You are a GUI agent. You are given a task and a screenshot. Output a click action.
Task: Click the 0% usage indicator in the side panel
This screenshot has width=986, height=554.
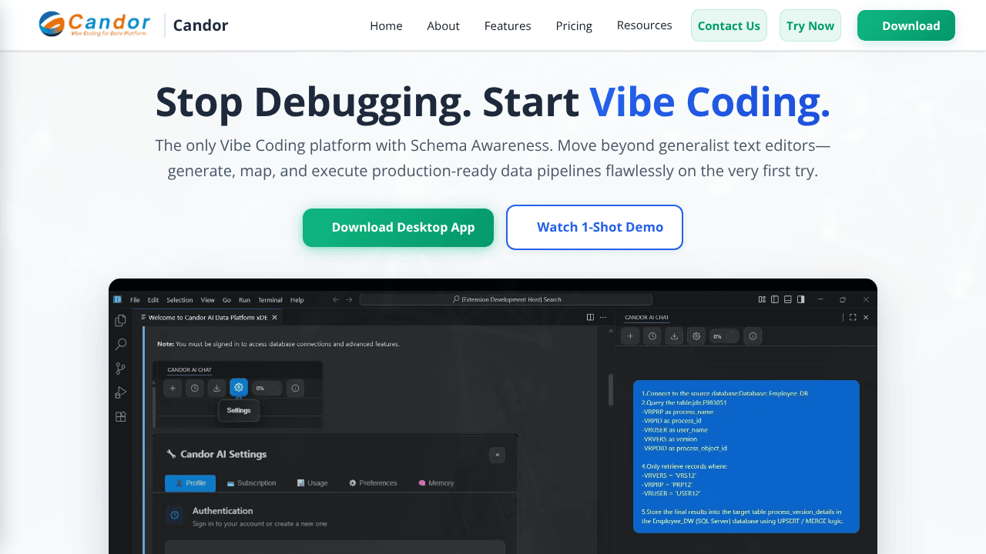click(724, 336)
